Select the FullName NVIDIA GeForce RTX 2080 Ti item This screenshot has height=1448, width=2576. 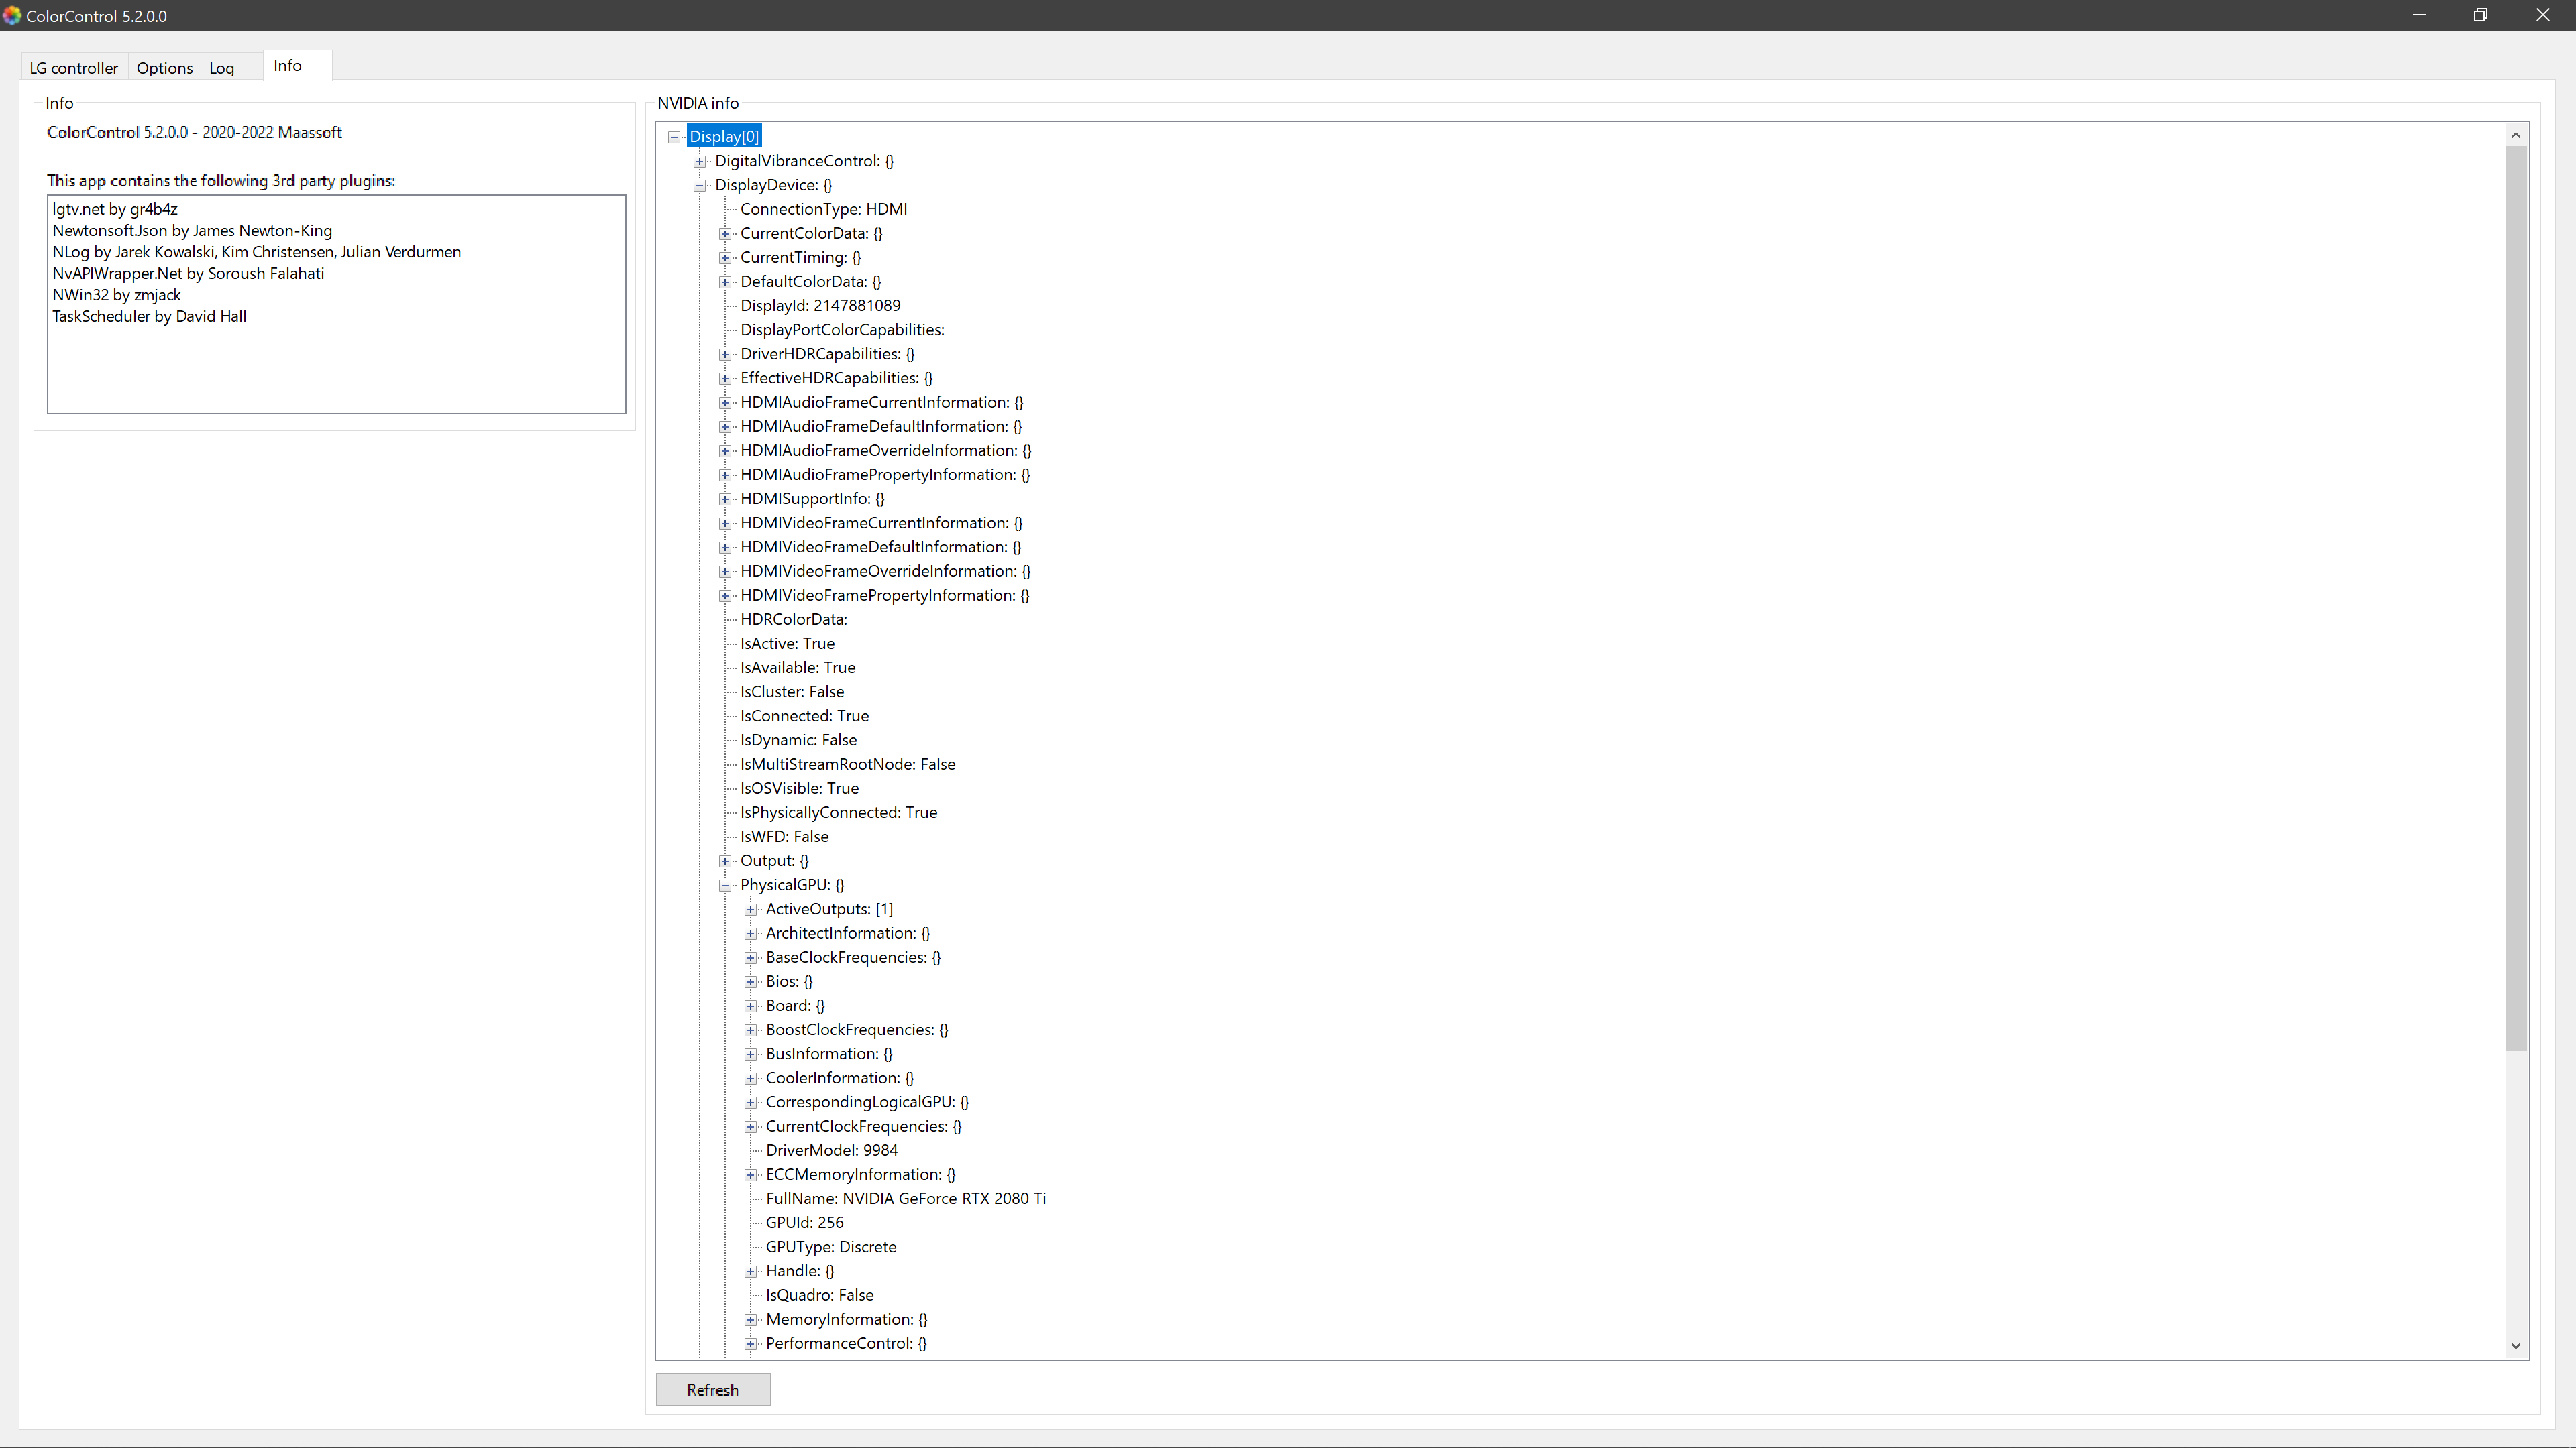pos(905,1198)
